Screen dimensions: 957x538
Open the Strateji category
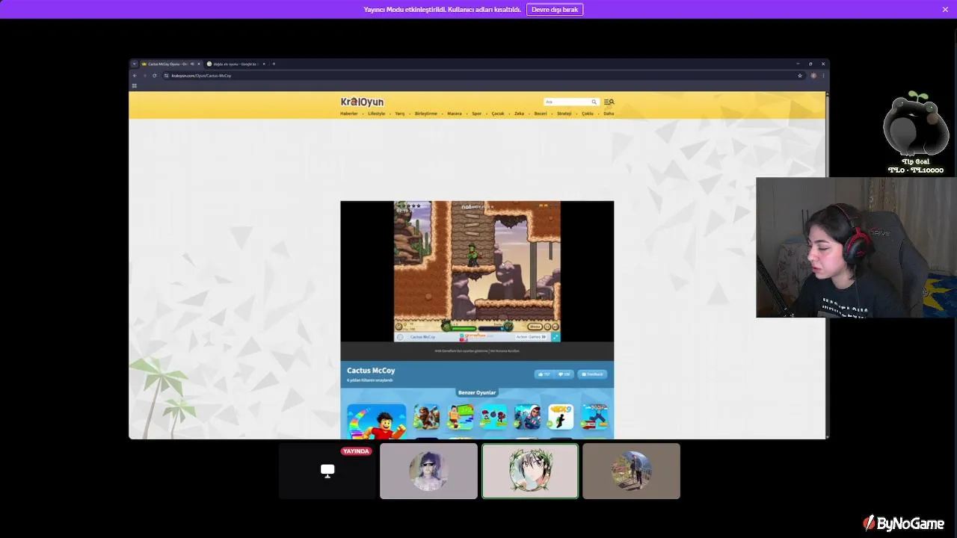564,114
